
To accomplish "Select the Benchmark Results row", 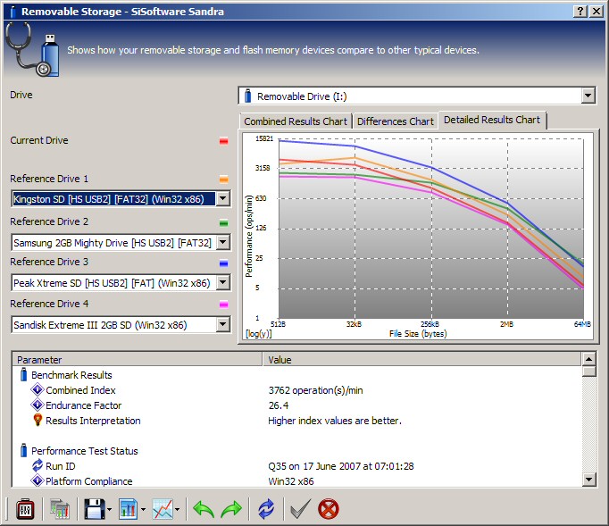I will [71, 375].
